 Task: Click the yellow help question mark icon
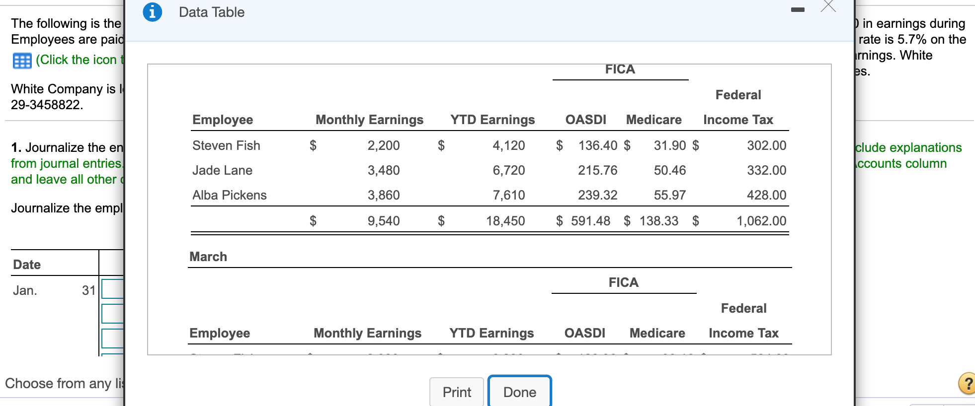(967, 383)
